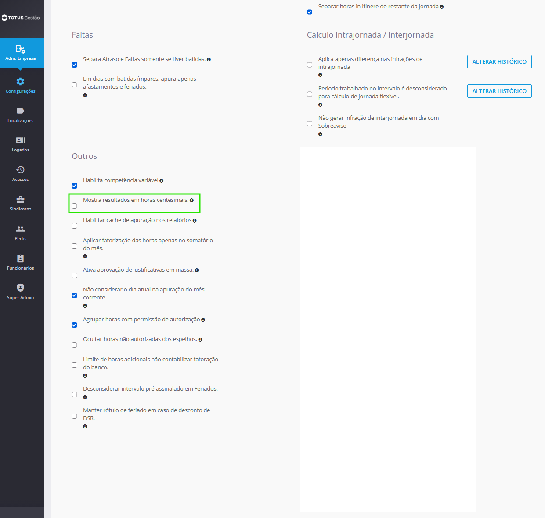The width and height of the screenshot is (545, 518).
Task: Show info icon for Habilita competência variável
Action: click(162, 181)
